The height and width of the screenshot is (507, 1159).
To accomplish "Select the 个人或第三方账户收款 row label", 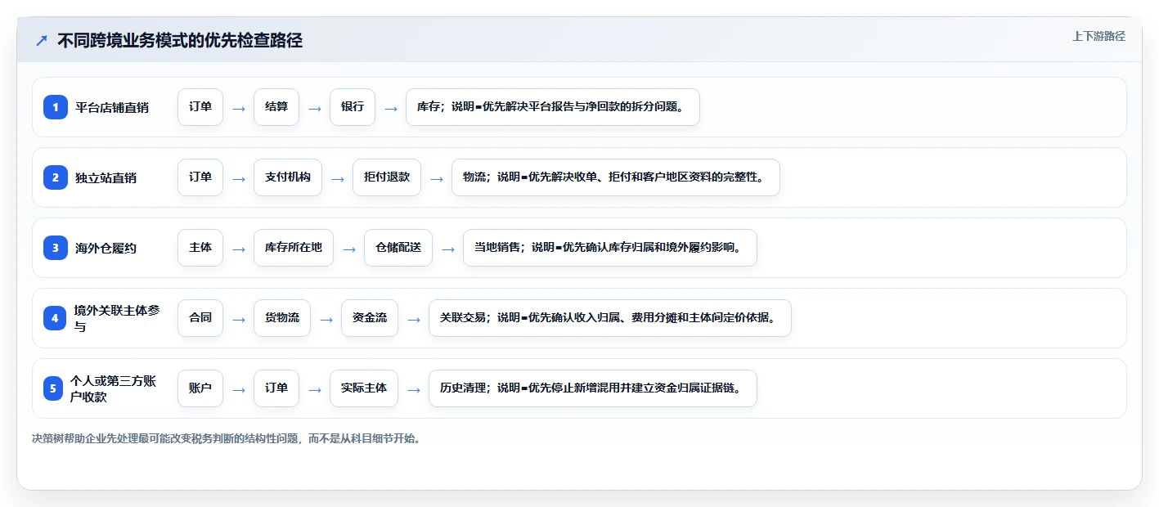I will 113,388.
